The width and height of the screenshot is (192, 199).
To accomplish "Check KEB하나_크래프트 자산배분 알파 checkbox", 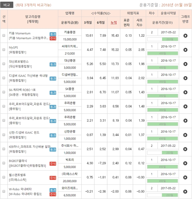I will pos(4,149).
